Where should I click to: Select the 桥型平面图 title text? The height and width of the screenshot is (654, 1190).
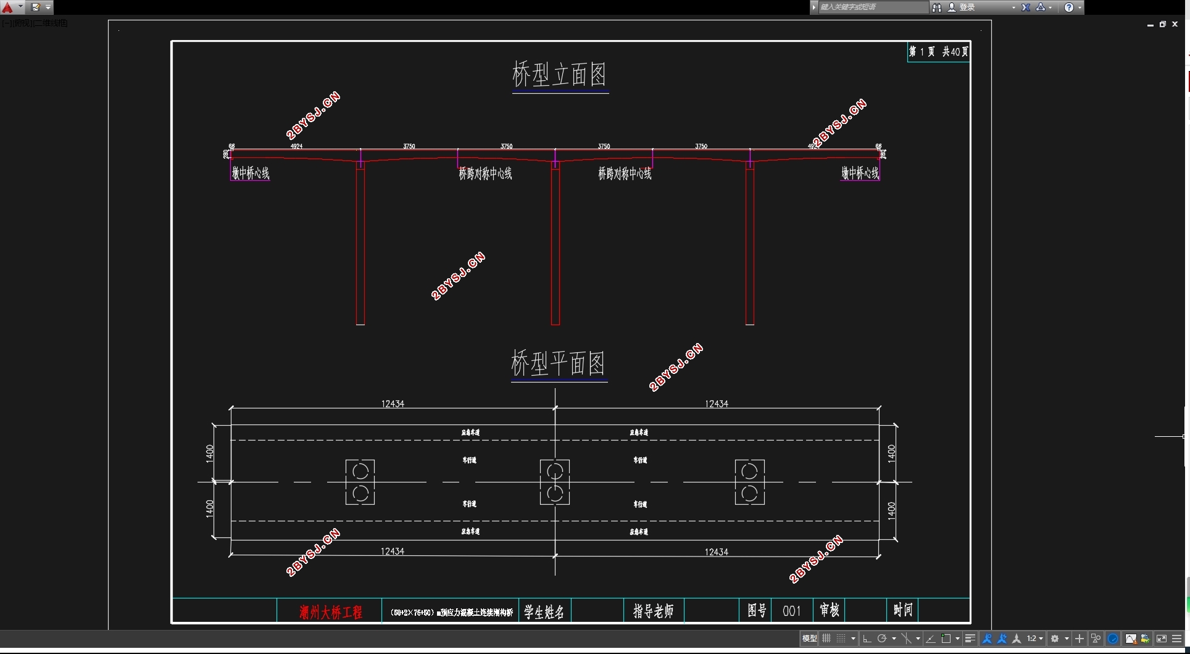point(559,363)
